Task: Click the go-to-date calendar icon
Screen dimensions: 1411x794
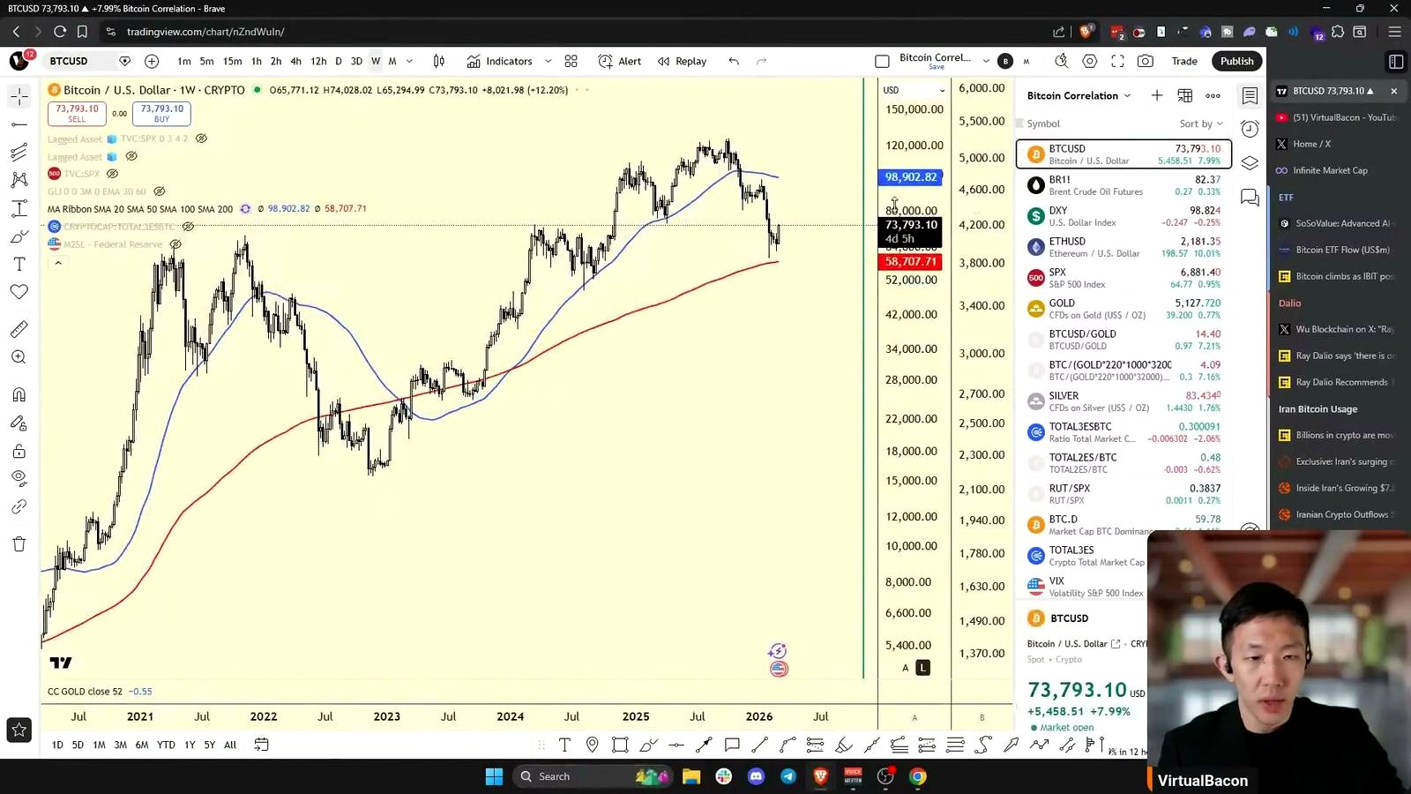Action: 261,745
